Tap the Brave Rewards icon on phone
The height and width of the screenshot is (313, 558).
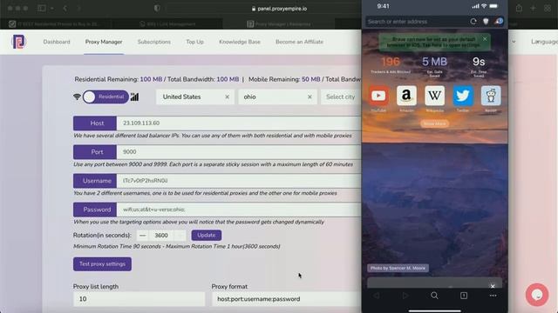(499, 21)
